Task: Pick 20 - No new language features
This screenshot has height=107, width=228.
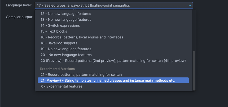Action: coord(66,55)
